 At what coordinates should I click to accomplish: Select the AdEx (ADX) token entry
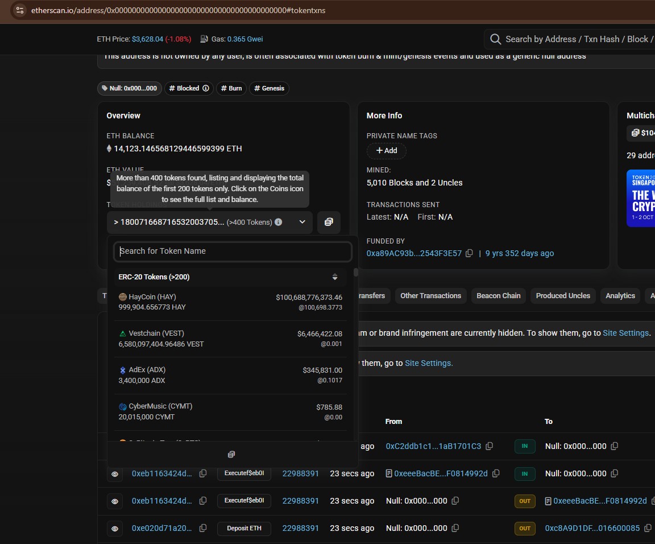(x=230, y=375)
